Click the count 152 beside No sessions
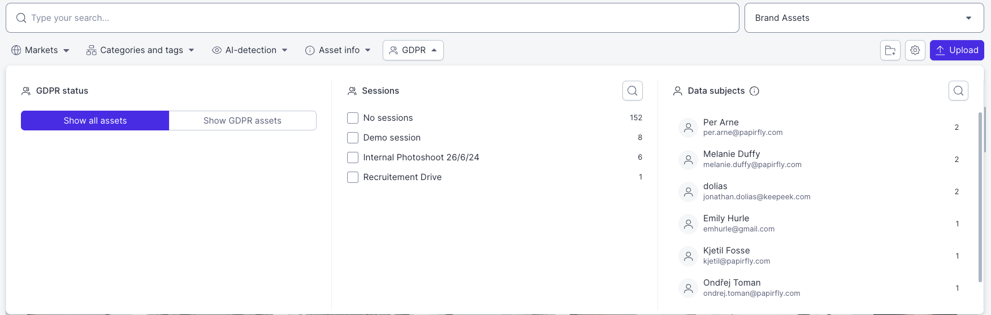This screenshot has width=991, height=315. click(x=636, y=118)
